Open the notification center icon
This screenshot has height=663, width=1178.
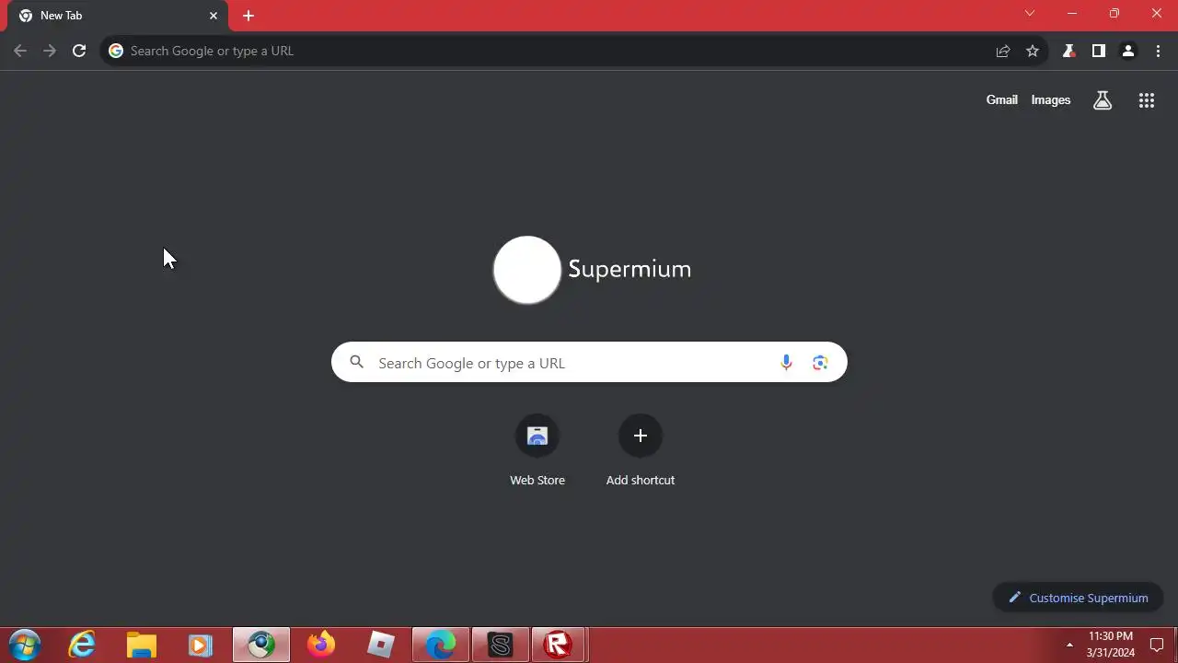pyautogui.click(x=1158, y=645)
